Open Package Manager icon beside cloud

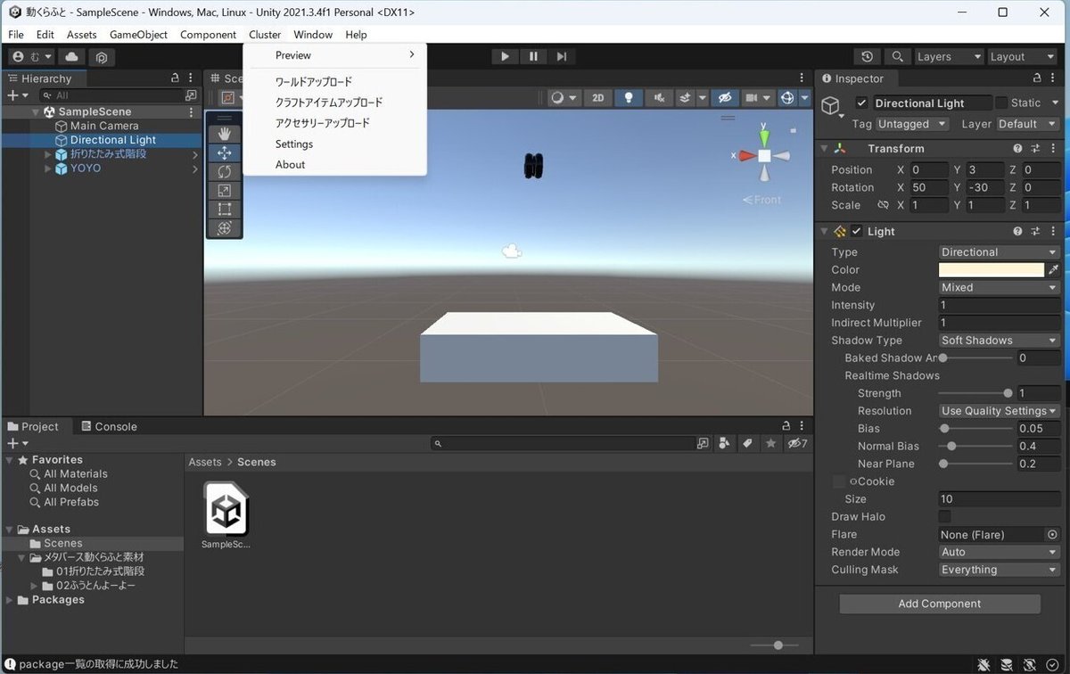tap(102, 57)
